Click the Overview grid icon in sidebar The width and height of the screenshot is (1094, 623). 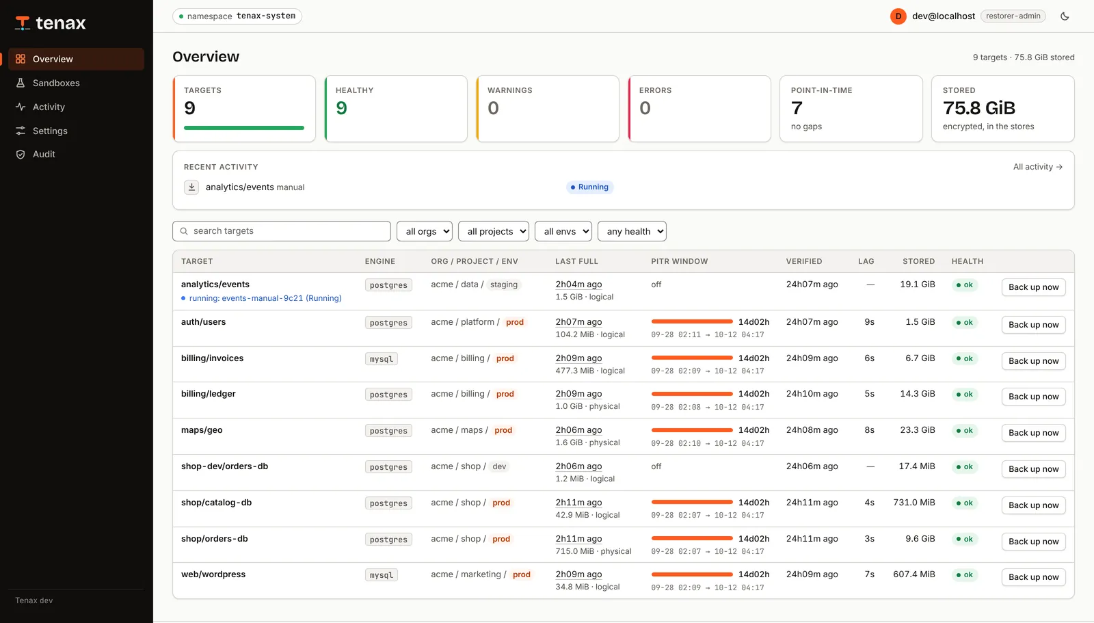[21, 59]
